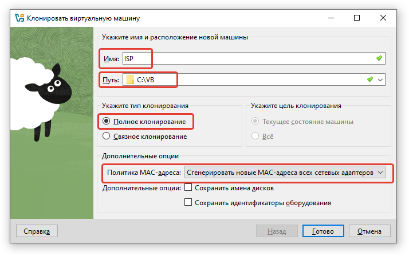409x256 pixels.
Task: Click the Имя input field containing ISP
Action: point(254,58)
